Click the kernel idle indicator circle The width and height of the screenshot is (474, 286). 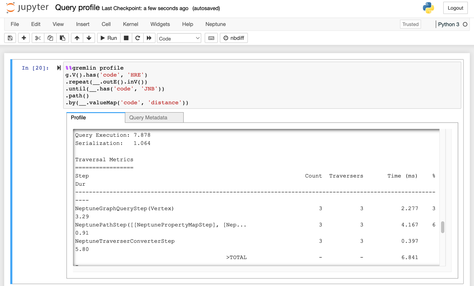click(x=465, y=25)
